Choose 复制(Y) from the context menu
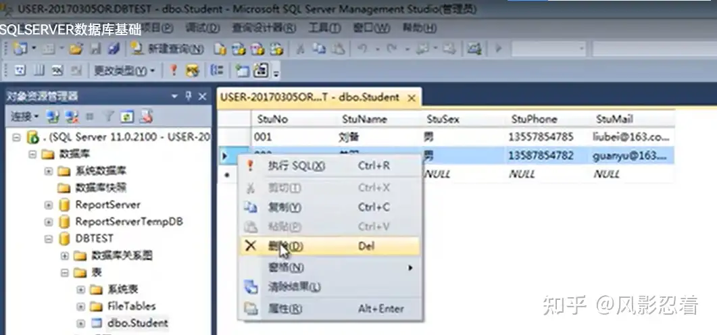 [330, 207]
